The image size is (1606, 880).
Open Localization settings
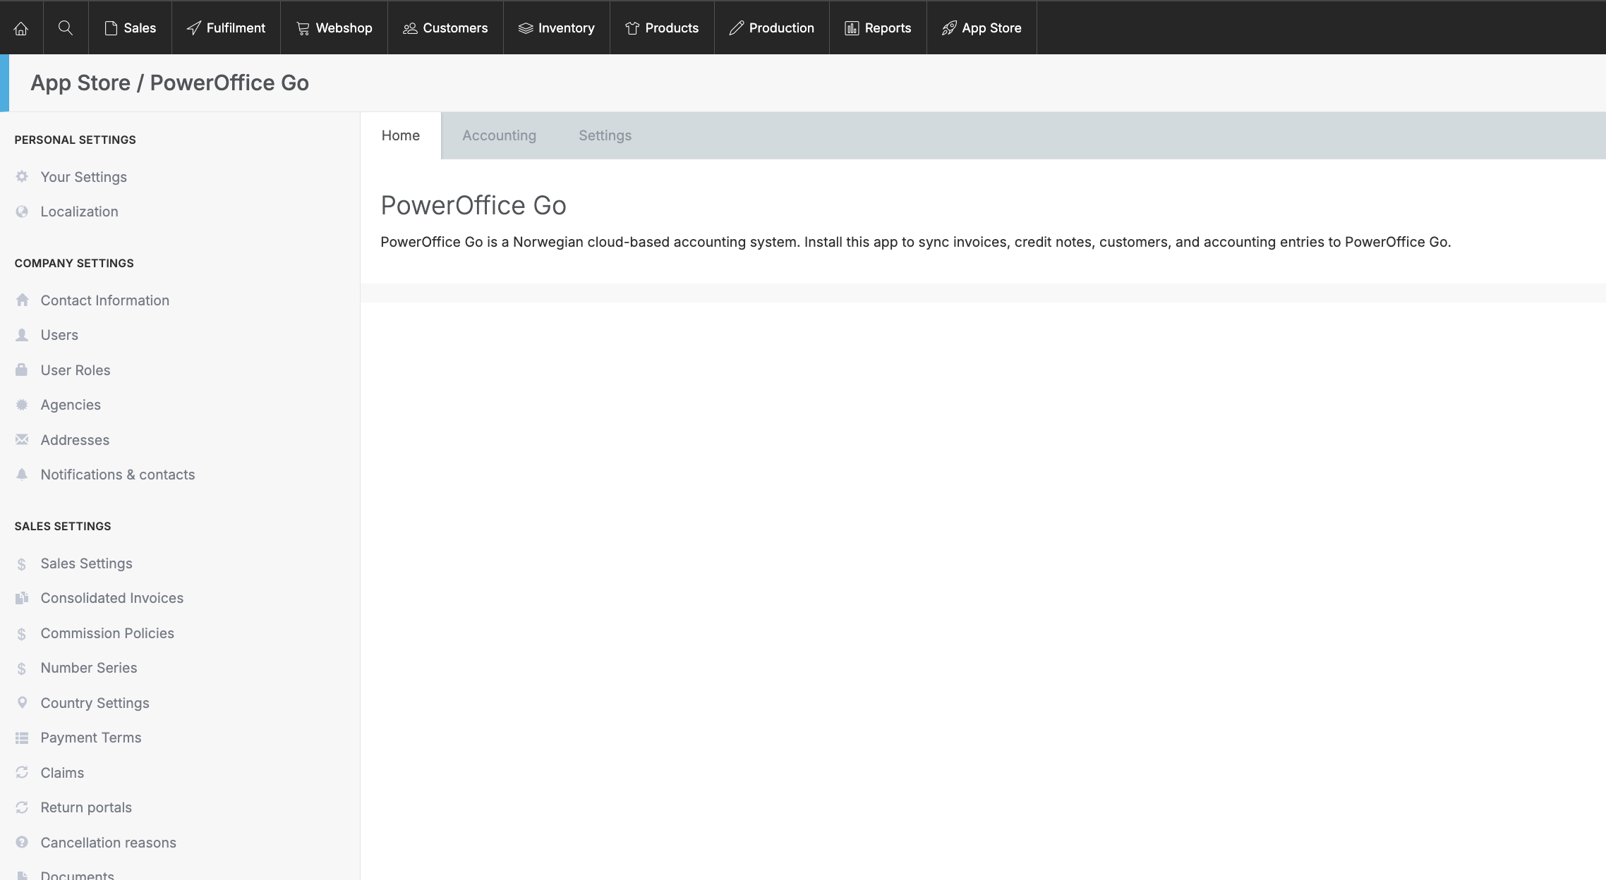click(x=80, y=212)
